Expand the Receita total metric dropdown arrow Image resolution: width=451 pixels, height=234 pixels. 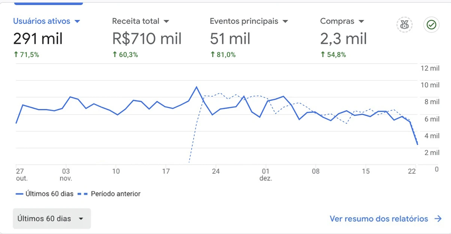166,22
